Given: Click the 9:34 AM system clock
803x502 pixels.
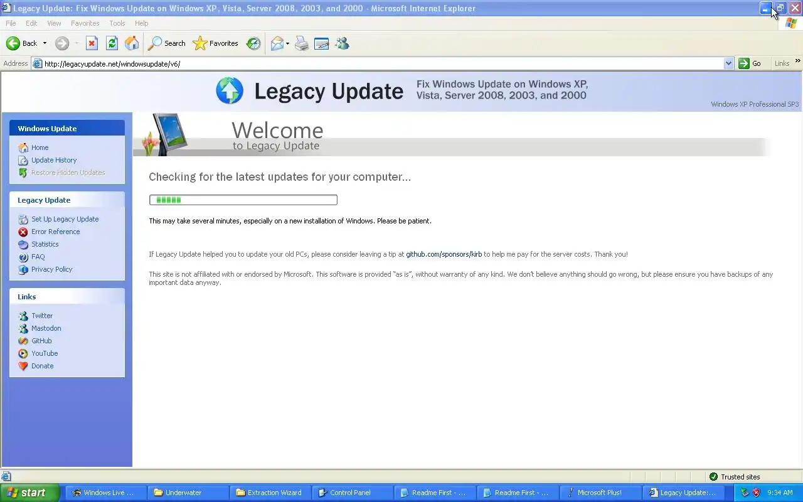Looking at the screenshot, I should (780, 493).
